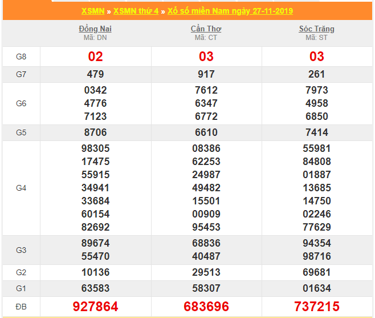Click the G3 prize row label
The image size is (375, 318).
21,250
